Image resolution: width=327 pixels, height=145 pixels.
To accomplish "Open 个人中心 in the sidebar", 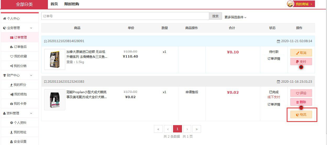I will pos(13,19).
